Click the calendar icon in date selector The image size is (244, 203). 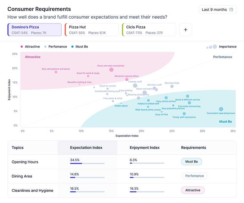(x=232, y=10)
